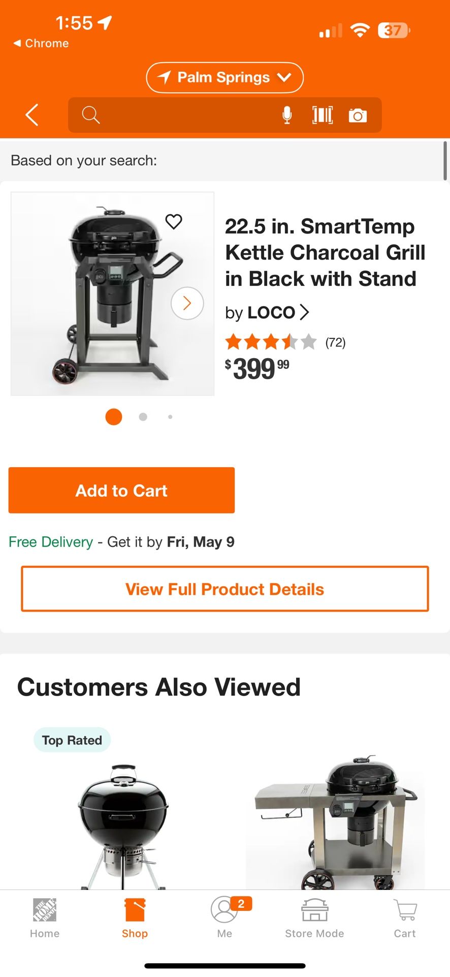Switch to Store Mode
450x977 pixels.
[314, 918]
